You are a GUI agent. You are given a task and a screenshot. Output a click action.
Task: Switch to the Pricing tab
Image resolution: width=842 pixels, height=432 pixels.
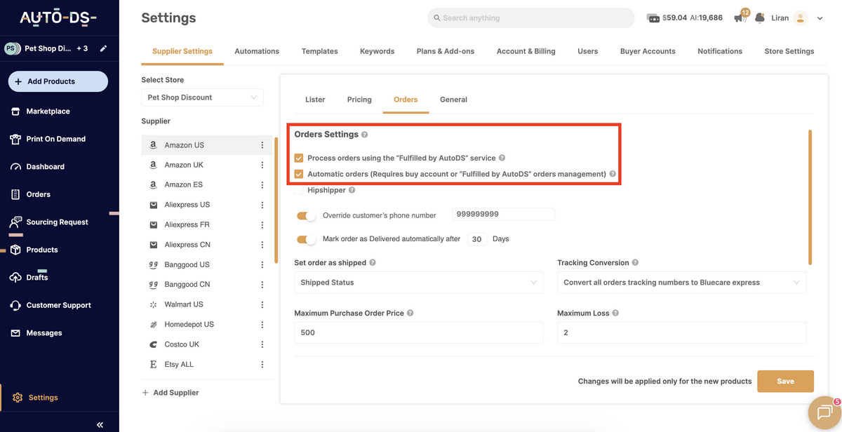pyautogui.click(x=359, y=100)
